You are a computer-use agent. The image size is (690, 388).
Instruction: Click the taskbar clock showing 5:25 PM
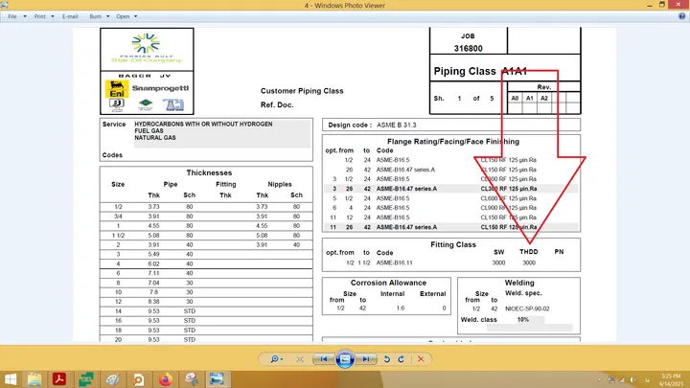pyautogui.click(x=671, y=379)
